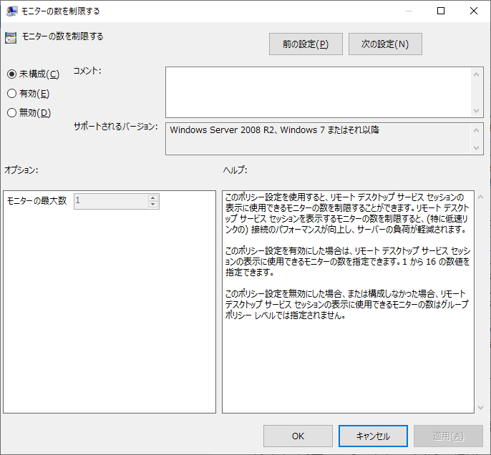Image resolution: width=491 pixels, height=455 pixels.
Task: Click the help pane scroll down arrow
Action: point(481,408)
